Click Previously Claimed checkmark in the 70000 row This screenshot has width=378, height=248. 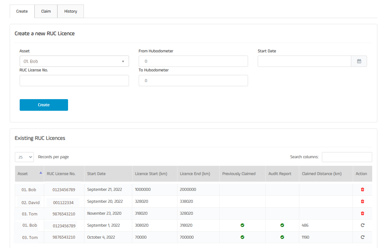coord(242,237)
